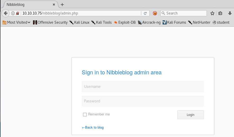234x137 pixels.
Task: Show bookmarks with the list icon
Action: click(220, 13)
